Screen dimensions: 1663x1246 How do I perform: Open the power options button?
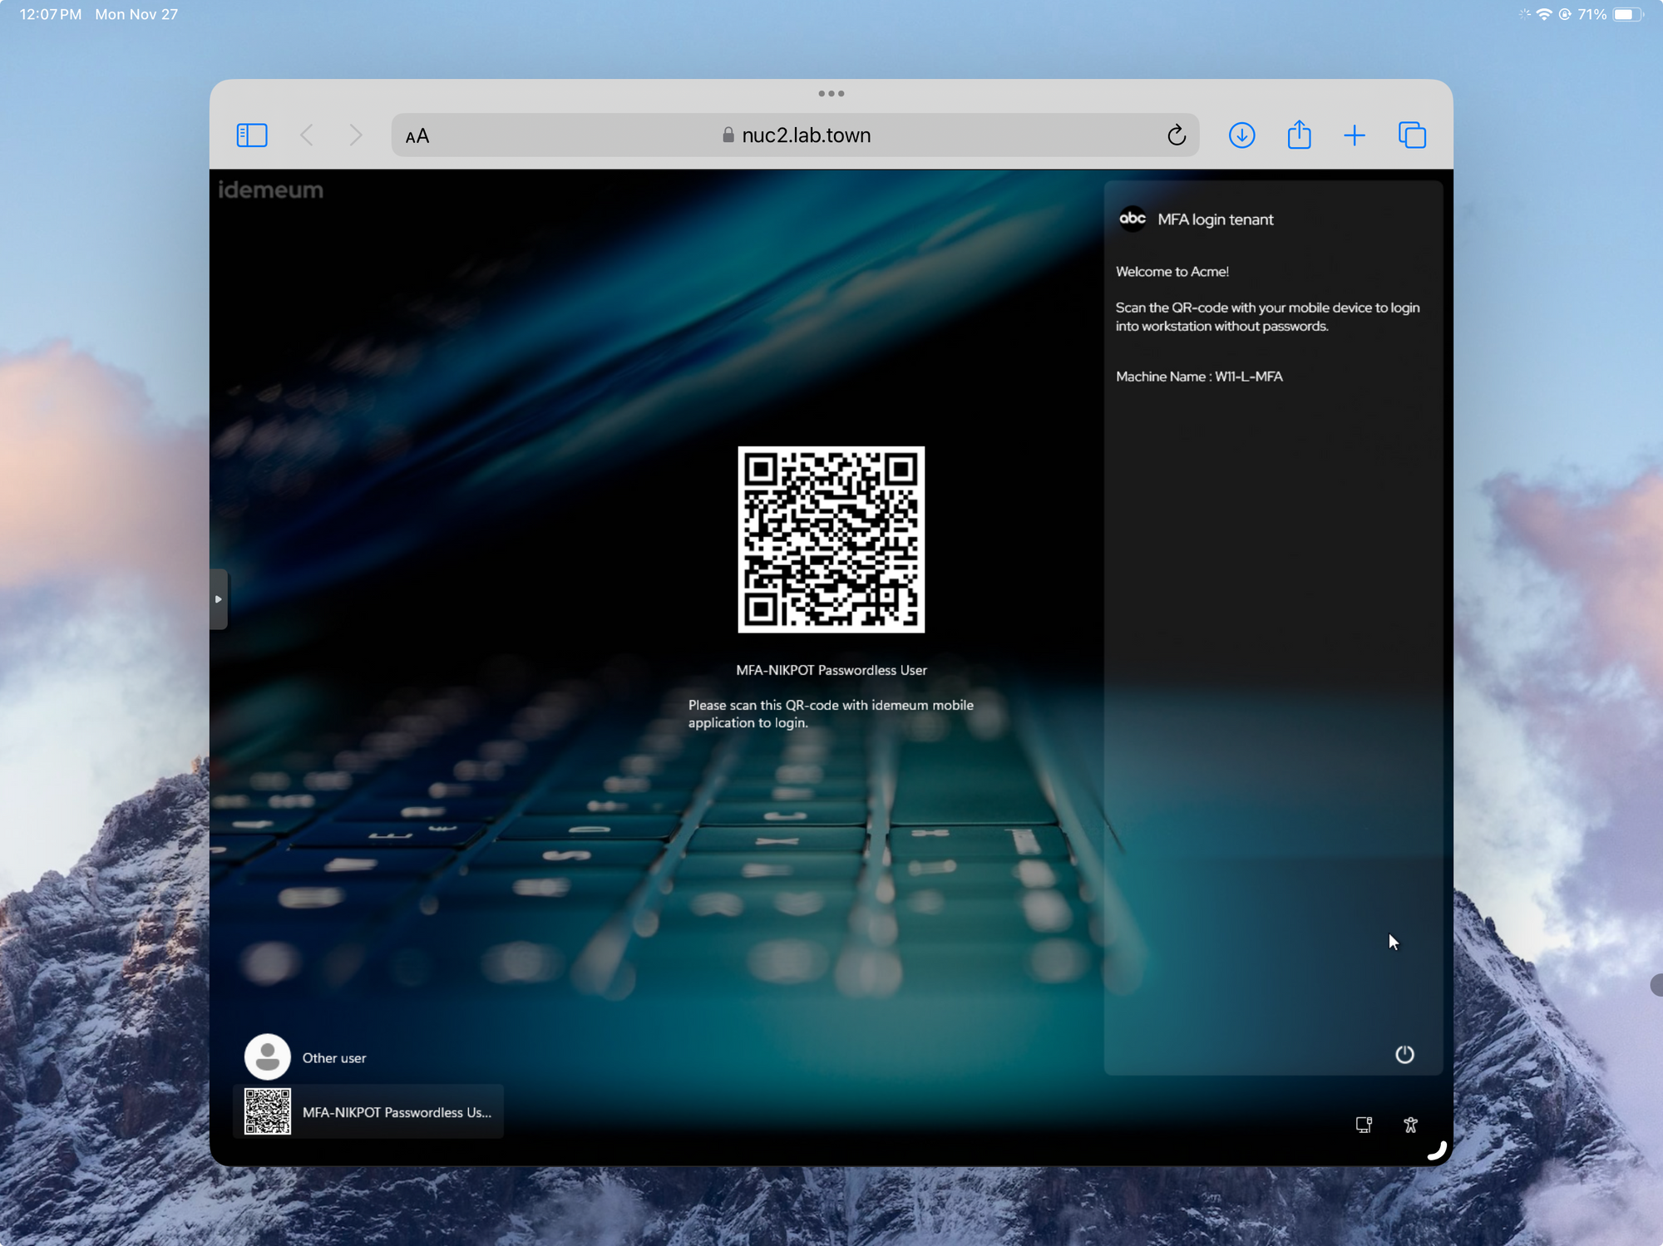(1404, 1055)
